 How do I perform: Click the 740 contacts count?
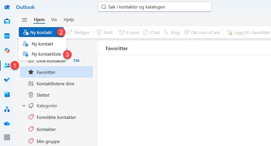pyautogui.click(x=76, y=61)
